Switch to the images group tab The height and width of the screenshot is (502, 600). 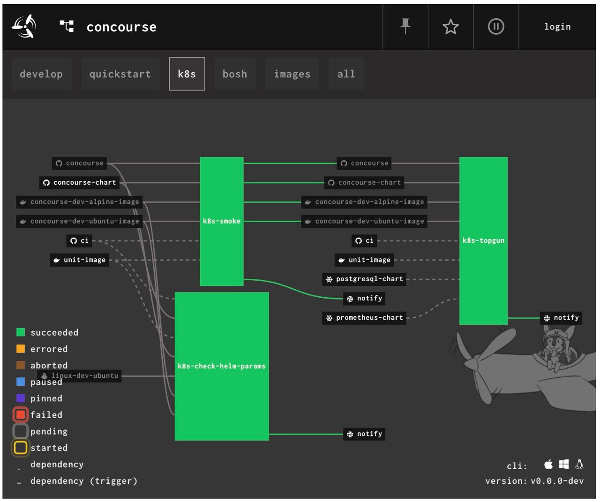point(292,74)
